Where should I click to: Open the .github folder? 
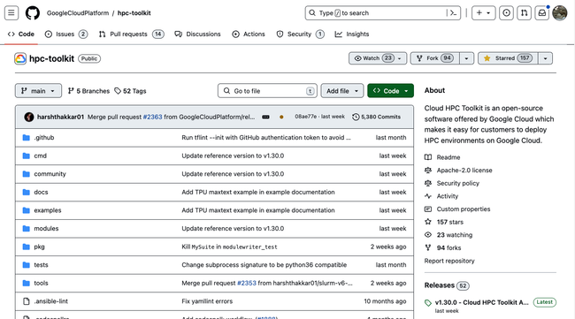point(44,138)
